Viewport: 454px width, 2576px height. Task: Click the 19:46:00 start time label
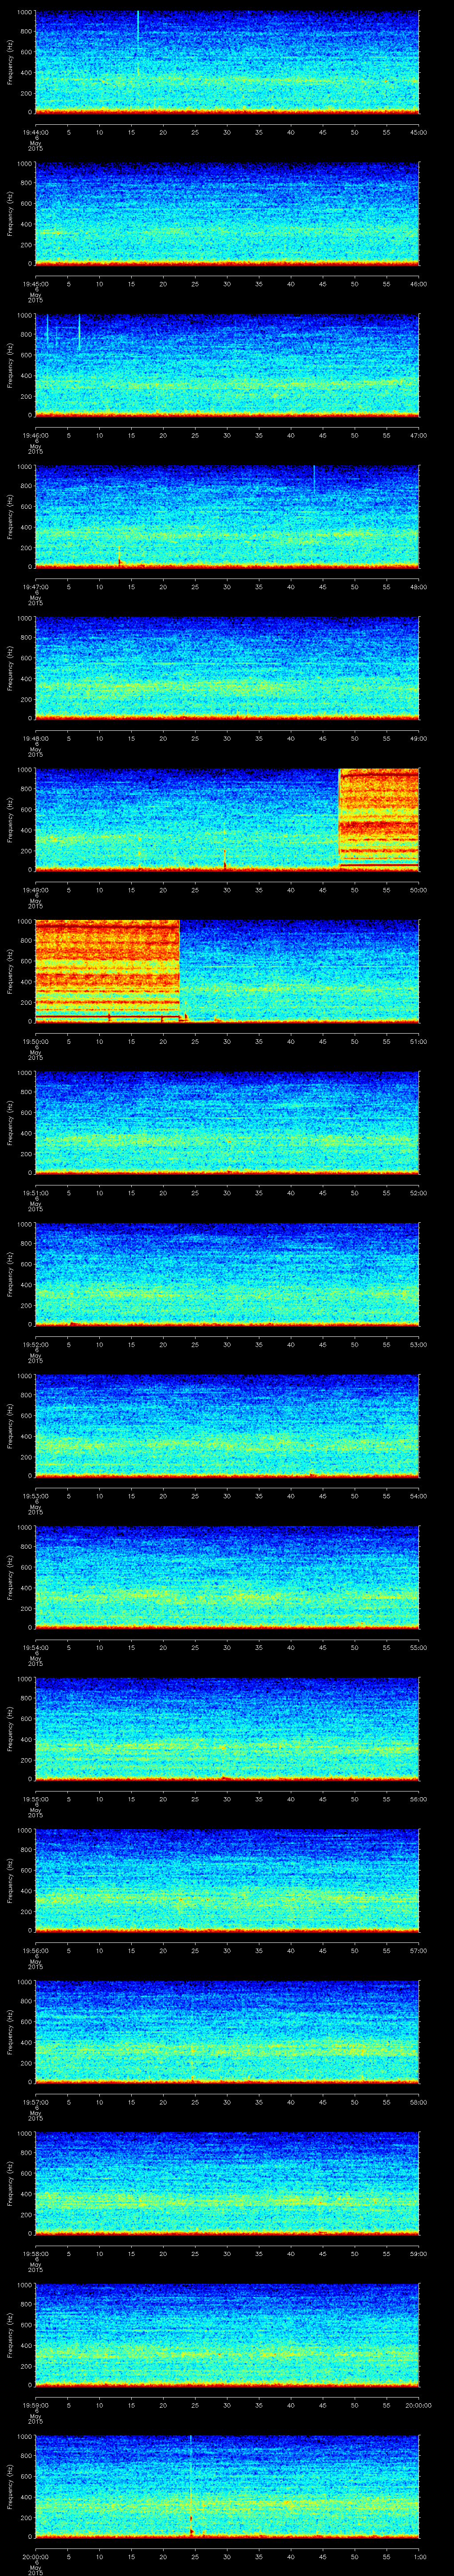pyautogui.click(x=35, y=435)
